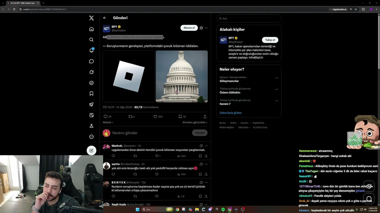Select the X'te BPT browser tab
The height and width of the screenshot is (213, 380).
[23, 3]
